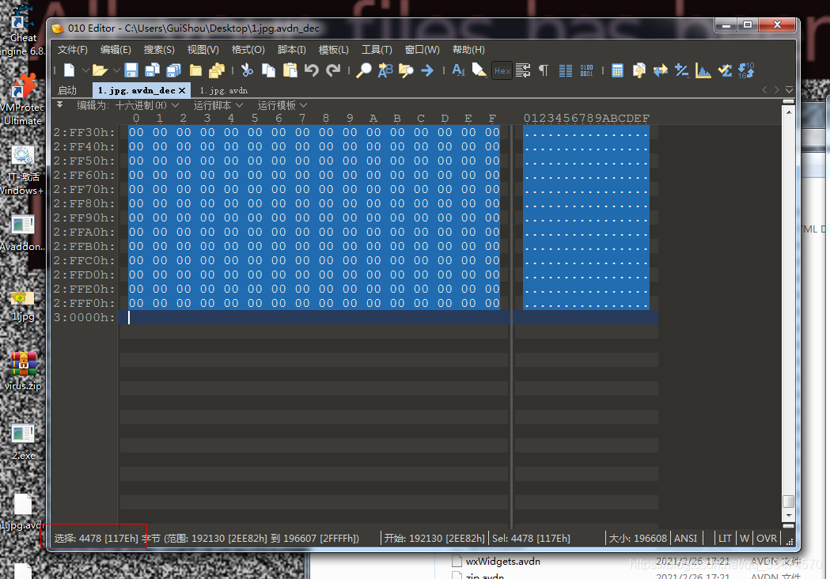Open the base converter 10/16 icon

(x=746, y=70)
